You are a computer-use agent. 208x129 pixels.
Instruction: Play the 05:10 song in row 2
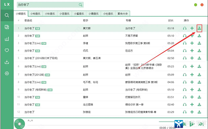click(184, 36)
